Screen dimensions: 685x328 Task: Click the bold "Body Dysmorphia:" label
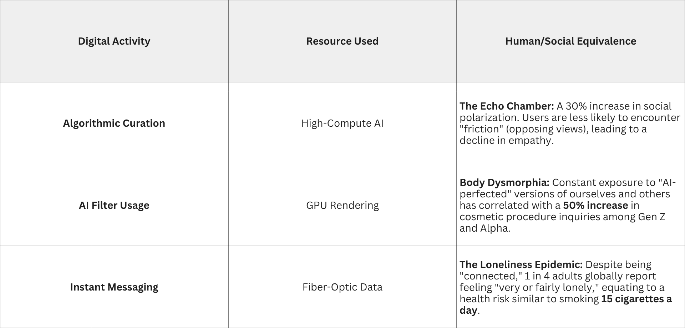504,182
